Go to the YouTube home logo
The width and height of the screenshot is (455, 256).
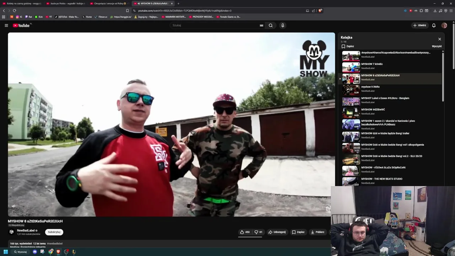point(22,25)
